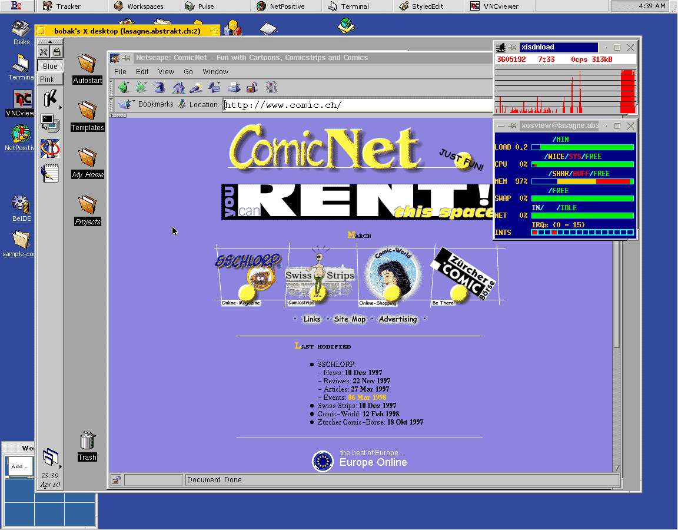Click the scroll-down arrow of the Netscape page

coord(617,468)
